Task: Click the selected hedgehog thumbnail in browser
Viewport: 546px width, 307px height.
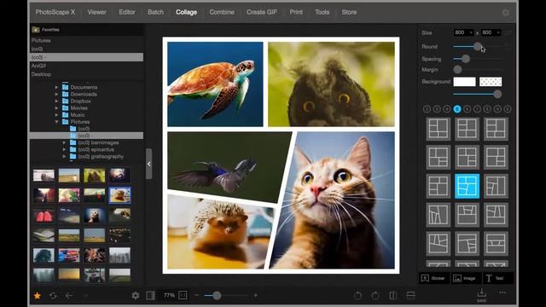Action: click(119, 195)
